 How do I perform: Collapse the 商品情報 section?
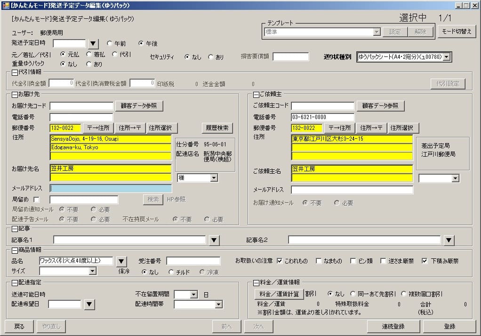pos(15,250)
